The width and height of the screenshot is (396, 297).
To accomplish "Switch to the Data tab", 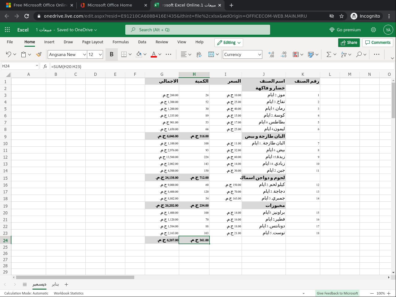I will 142,42.
